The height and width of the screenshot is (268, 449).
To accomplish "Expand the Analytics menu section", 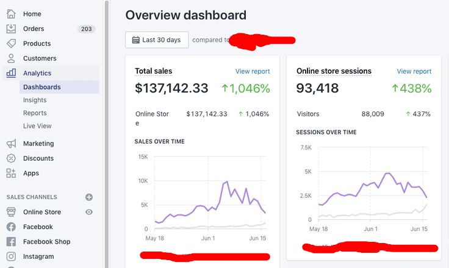I will (37, 73).
